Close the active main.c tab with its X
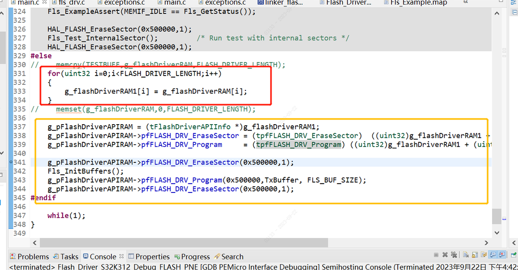The height and width of the screenshot is (270, 518). click(x=44, y=2)
